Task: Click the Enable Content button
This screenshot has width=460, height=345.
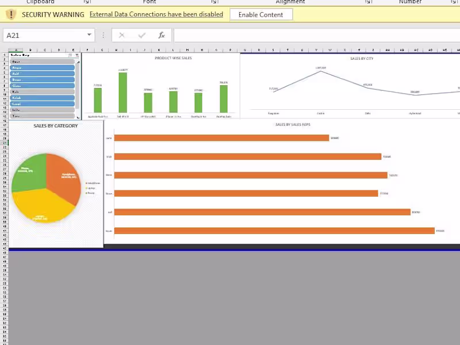Action: tap(261, 15)
